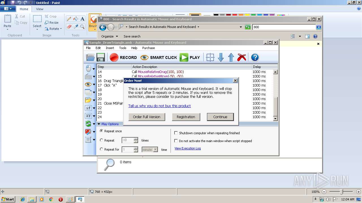
Task: Toggle preview pane icon in search window
Action: (307, 36)
